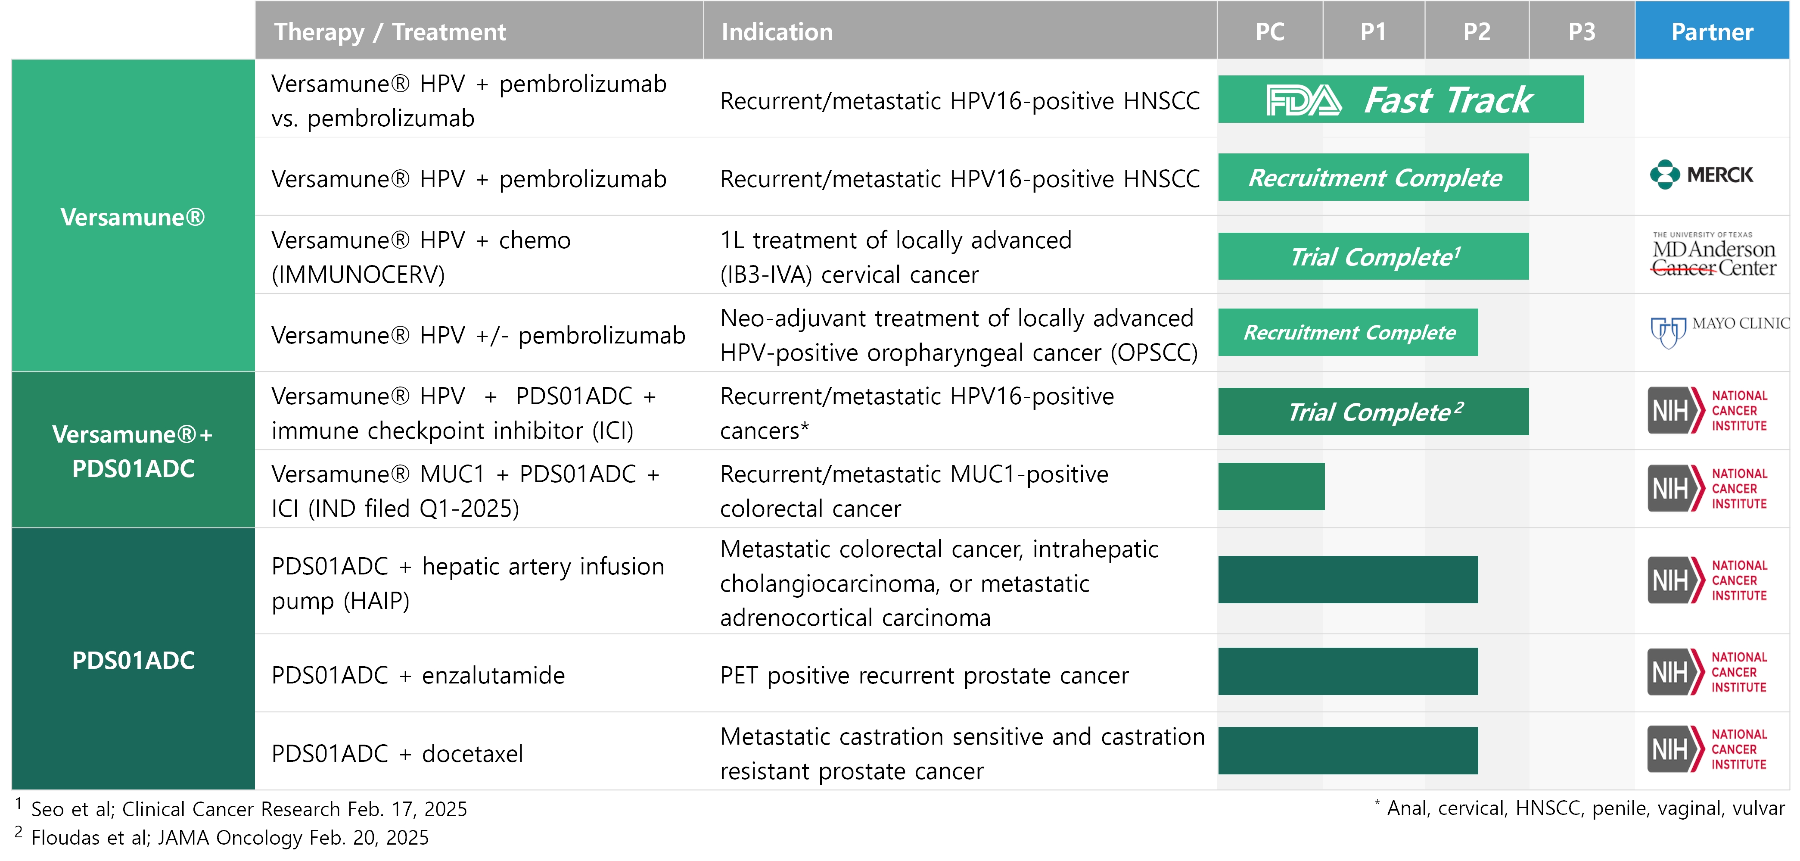The image size is (1800, 861).
Task: Select the PDS01ADC dark category block
Action: [133, 659]
